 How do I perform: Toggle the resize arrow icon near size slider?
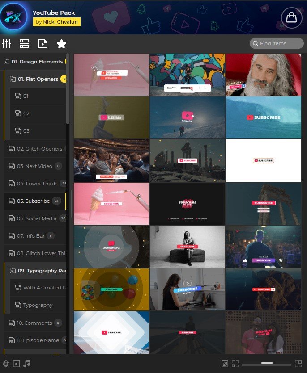pyautogui.click(x=225, y=364)
